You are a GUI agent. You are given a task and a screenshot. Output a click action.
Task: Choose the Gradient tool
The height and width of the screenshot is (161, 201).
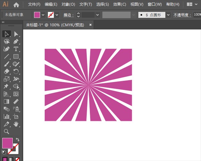pos(6,101)
